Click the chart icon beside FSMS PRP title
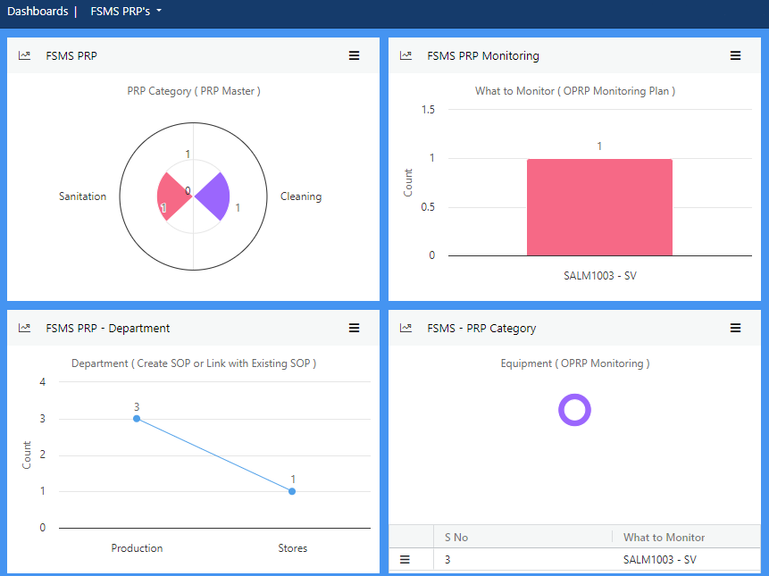Image resolution: width=769 pixels, height=576 pixels. [25, 55]
